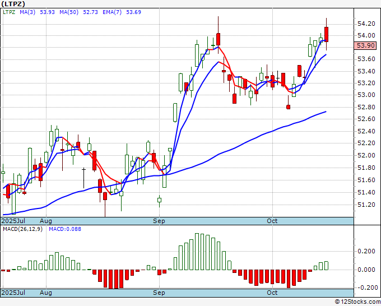Click the 51.60 price axis label
Viewport: 381px width, 306px height.
pos(366,180)
